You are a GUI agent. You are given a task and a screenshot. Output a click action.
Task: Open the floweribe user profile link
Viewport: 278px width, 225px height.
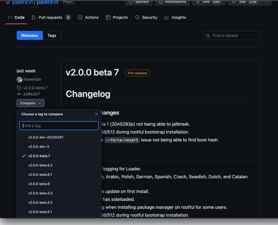pos(32,79)
